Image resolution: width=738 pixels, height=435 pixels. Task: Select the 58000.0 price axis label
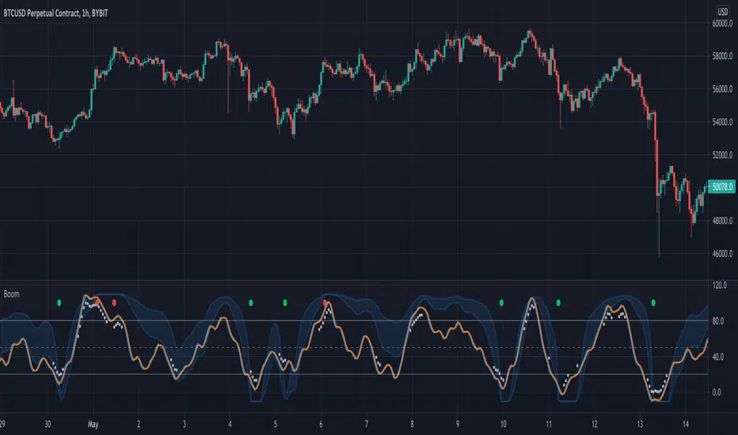pyautogui.click(x=722, y=56)
